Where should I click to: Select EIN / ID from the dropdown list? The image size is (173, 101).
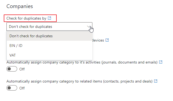[49, 46]
